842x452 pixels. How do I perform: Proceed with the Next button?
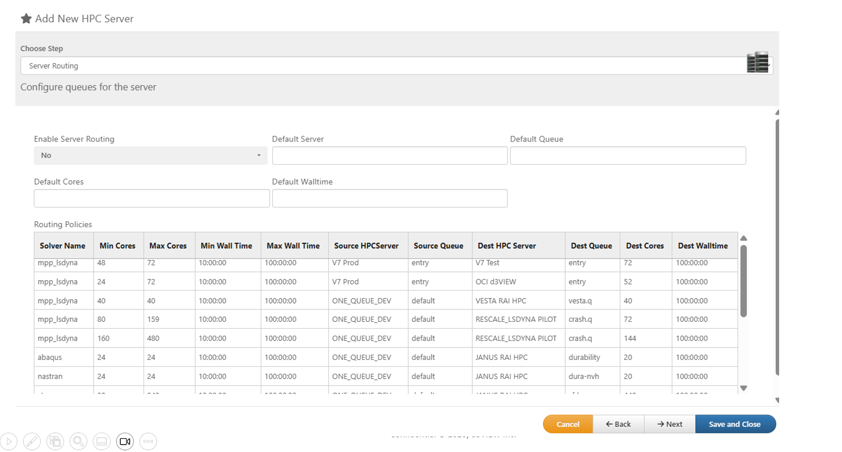[x=670, y=424]
